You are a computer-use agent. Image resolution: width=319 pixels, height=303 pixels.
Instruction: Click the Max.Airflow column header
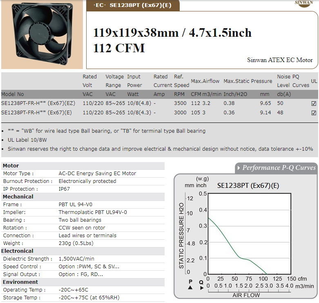pyautogui.click(x=205, y=81)
